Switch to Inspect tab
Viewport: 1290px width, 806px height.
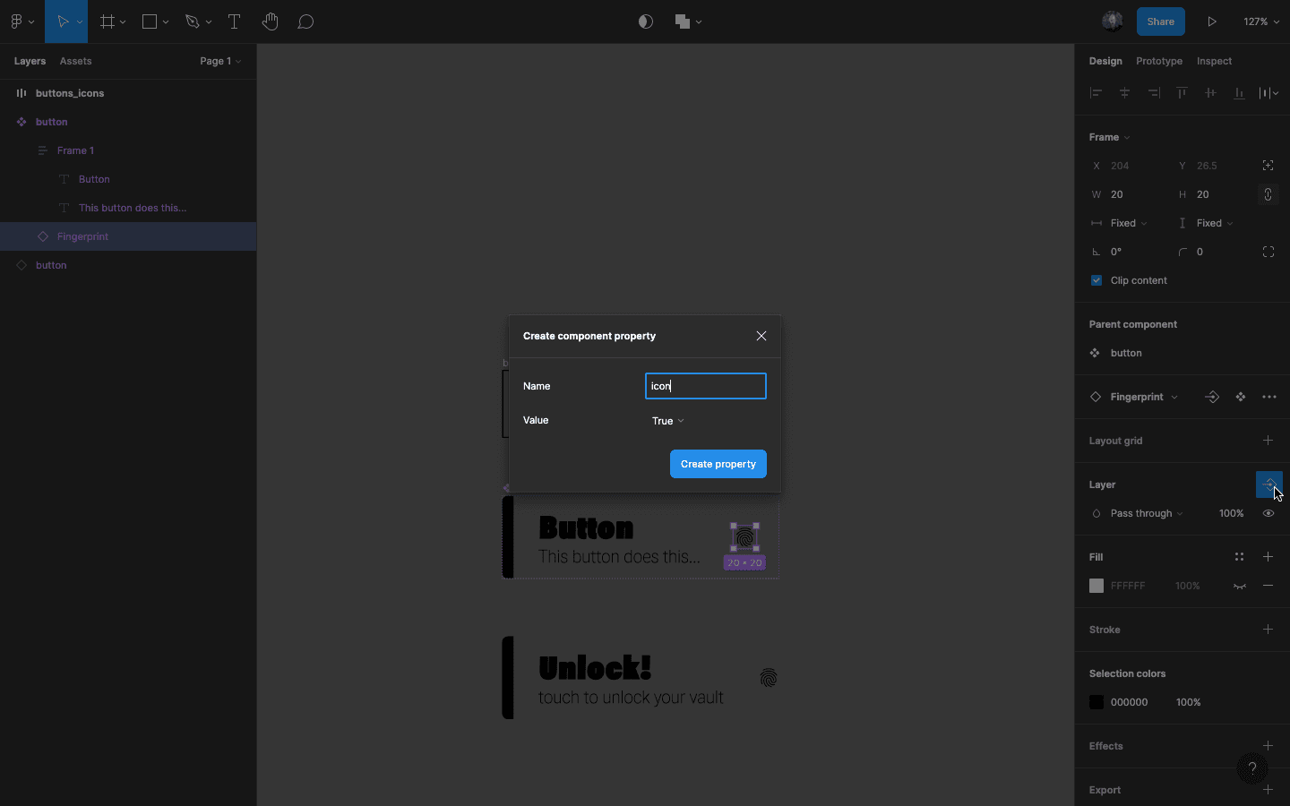click(x=1214, y=61)
